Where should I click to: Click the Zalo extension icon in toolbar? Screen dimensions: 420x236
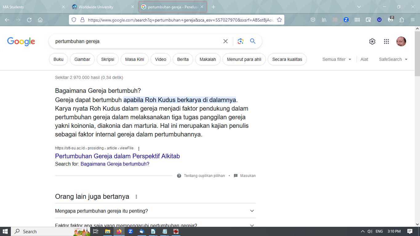click(346, 20)
